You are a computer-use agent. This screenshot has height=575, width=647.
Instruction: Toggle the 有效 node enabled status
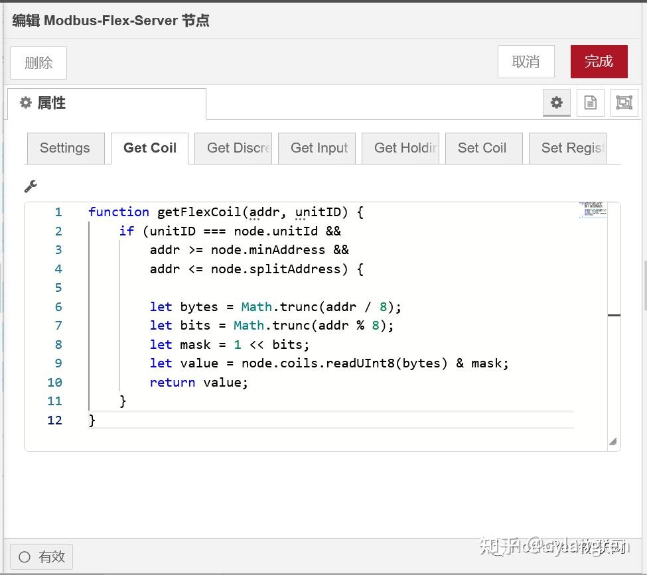pyautogui.click(x=40, y=556)
